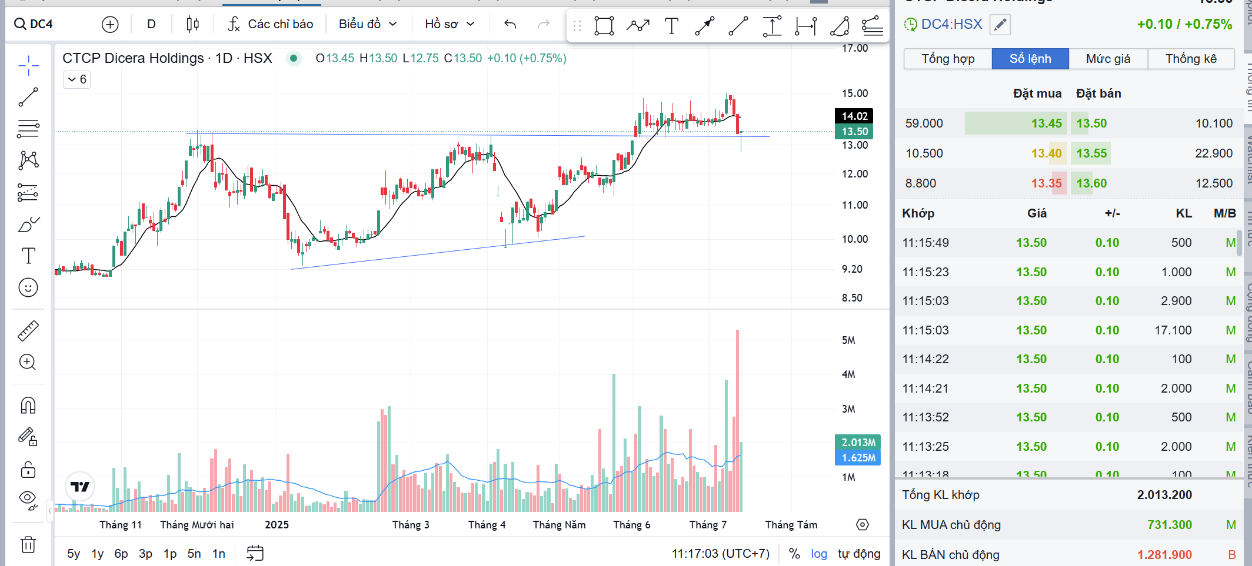Viewport: 1252px width, 566px height.
Task: Activate the ruler measure tool
Action: click(28, 331)
